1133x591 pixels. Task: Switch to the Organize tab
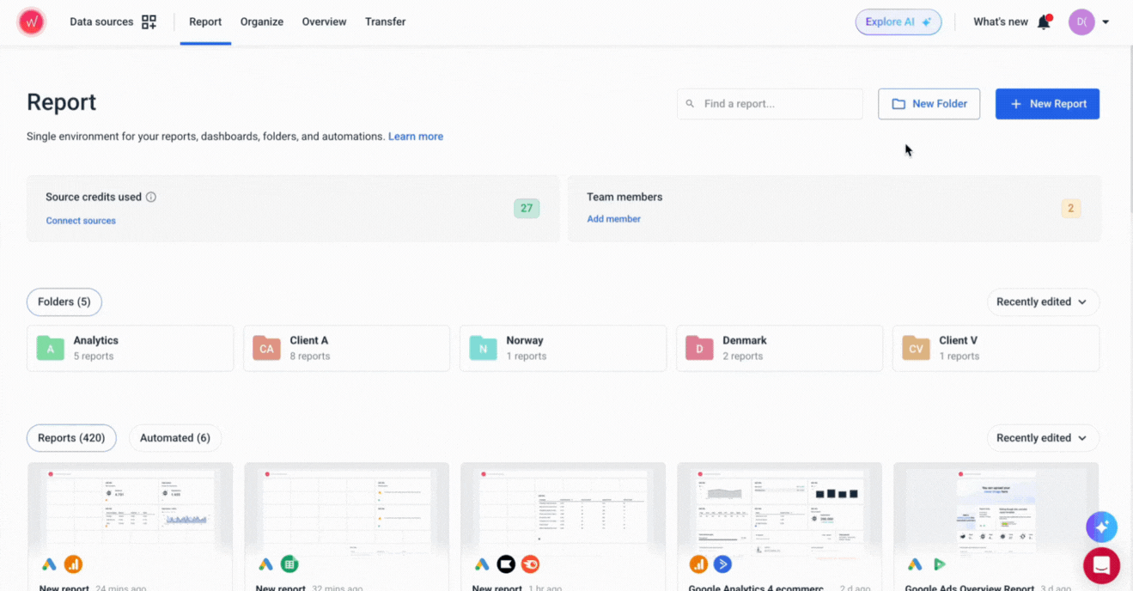[261, 21]
